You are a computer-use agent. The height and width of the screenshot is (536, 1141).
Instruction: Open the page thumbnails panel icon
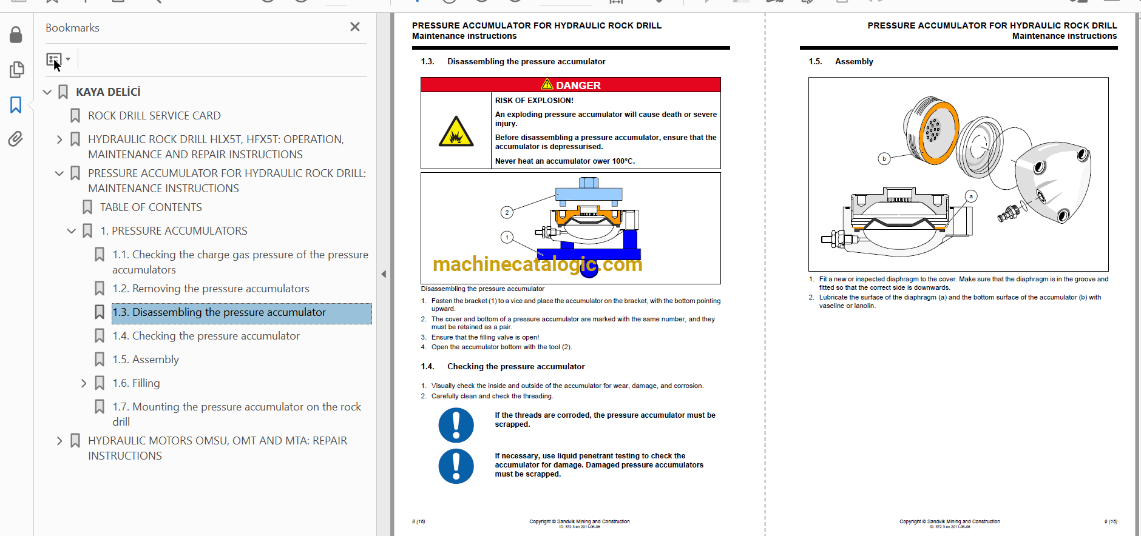16,70
